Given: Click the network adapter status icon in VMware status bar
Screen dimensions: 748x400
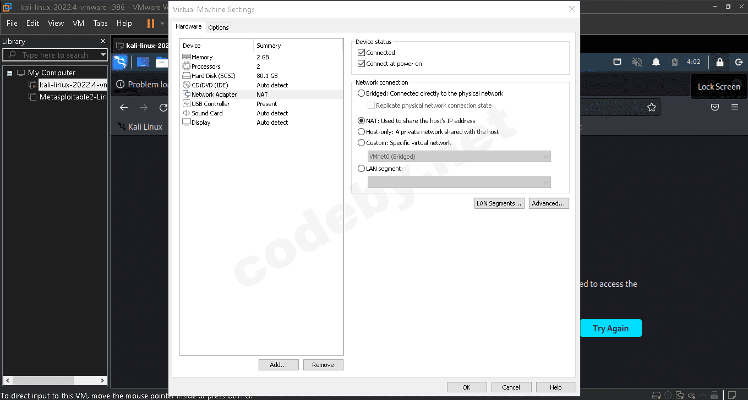Looking at the screenshot, I should 680,395.
